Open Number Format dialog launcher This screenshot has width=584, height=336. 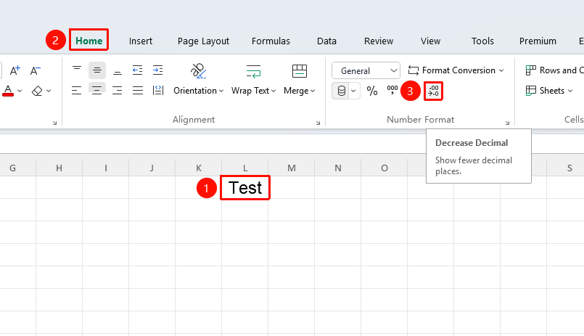(x=507, y=123)
